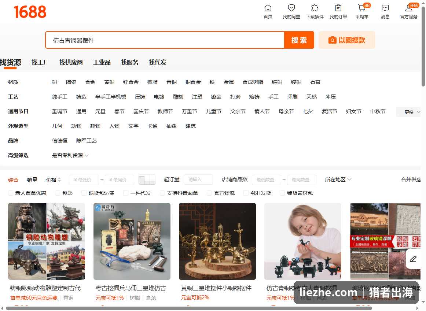Viewport: 426px width, 311px height.
Task: Click the camera icon in 以图搜款
Action: coord(332,40)
